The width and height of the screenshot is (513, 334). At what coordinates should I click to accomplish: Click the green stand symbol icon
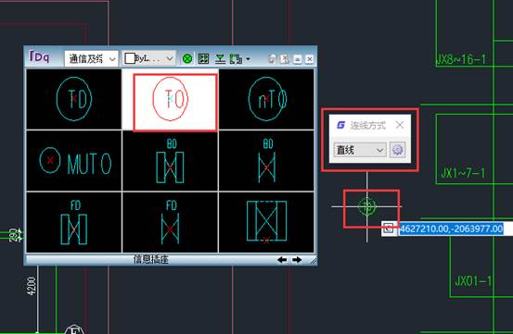coord(220,59)
